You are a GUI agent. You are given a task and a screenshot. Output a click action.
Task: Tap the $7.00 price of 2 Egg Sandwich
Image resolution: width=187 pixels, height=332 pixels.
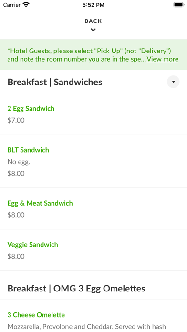point(16,120)
